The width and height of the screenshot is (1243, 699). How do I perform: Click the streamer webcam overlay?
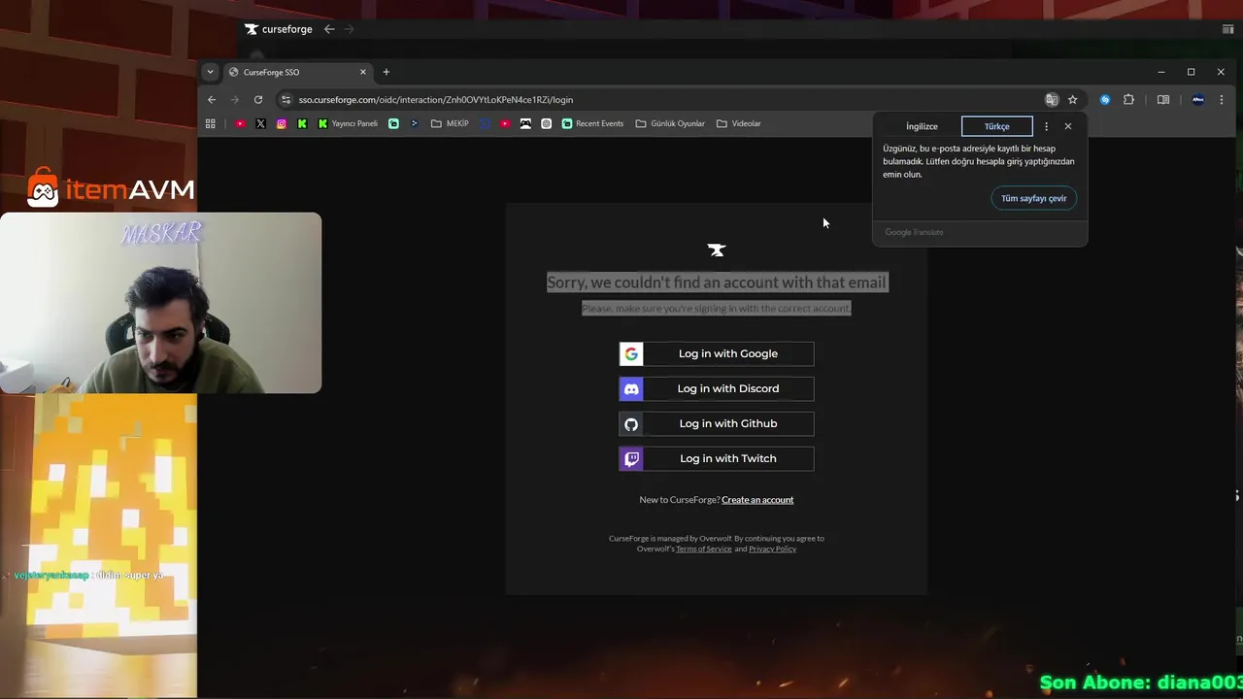[x=160, y=303]
